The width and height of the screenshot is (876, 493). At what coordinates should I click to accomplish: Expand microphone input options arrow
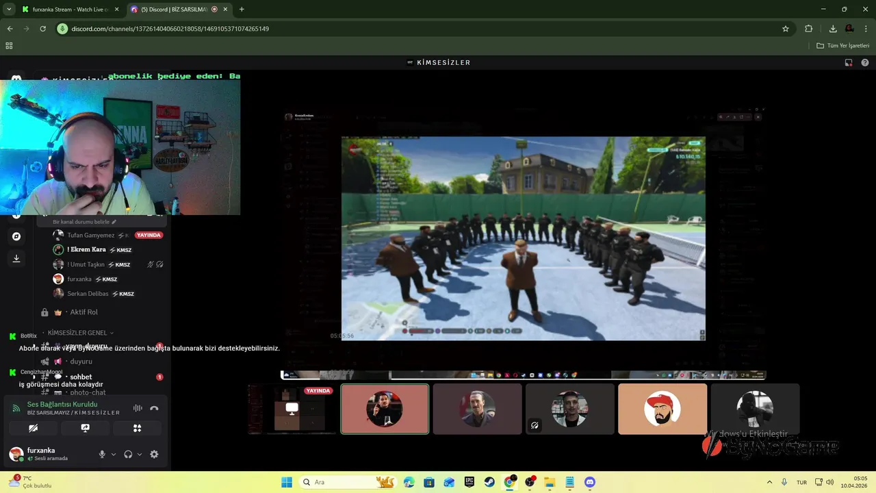[x=114, y=454]
